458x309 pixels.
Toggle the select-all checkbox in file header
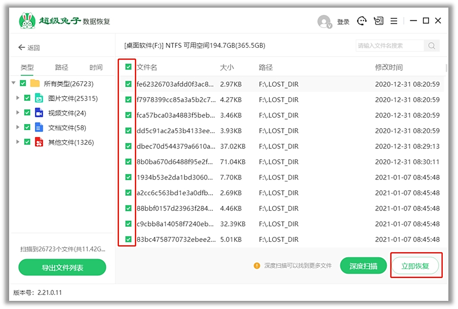point(128,67)
